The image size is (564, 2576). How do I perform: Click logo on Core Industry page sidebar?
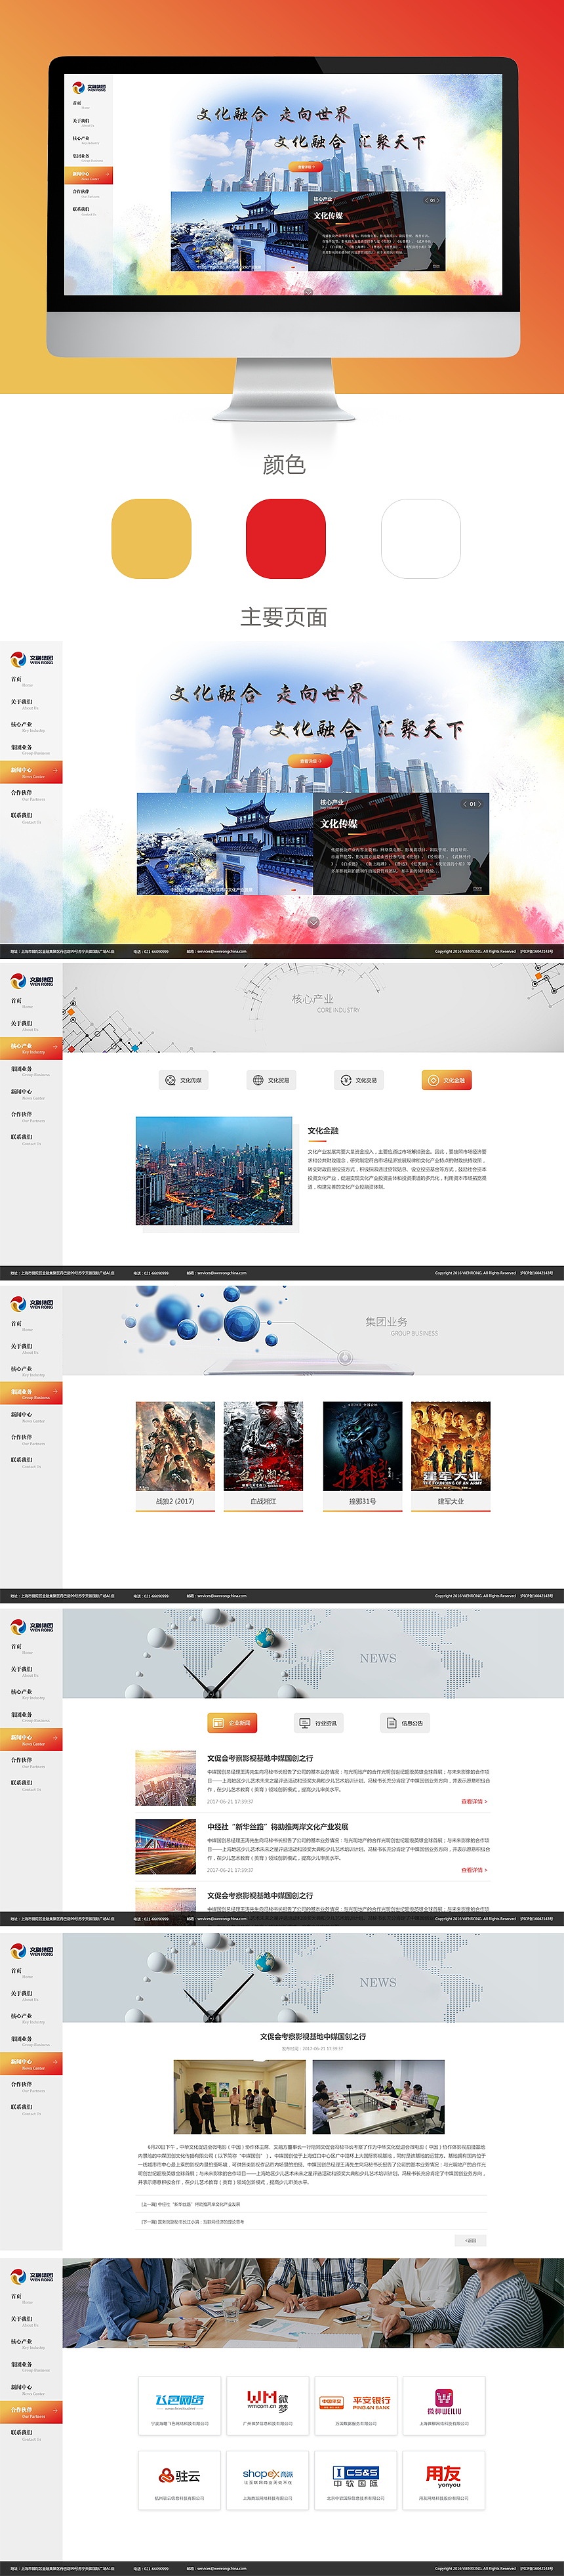(x=32, y=982)
